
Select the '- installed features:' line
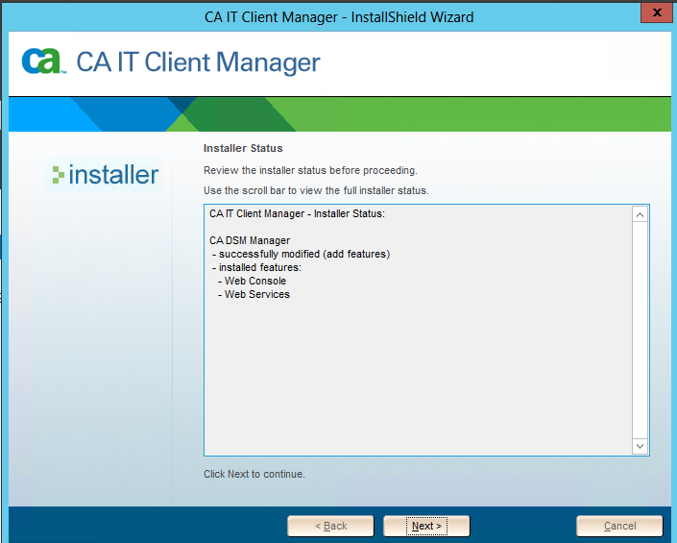256,267
